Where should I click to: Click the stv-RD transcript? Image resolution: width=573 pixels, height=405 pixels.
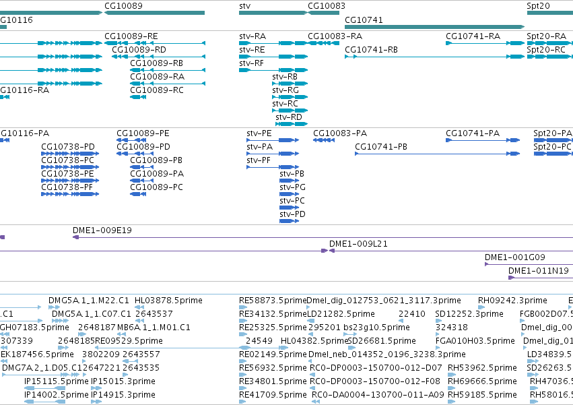point(292,124)
